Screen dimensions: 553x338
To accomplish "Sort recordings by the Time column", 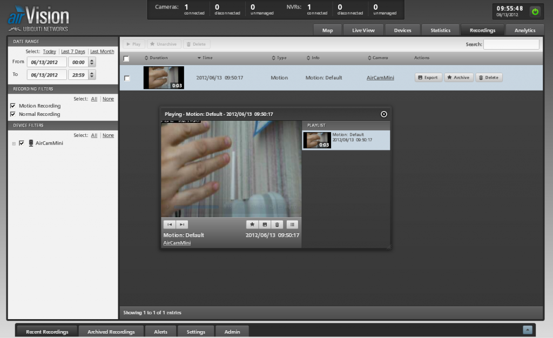I will click(205, 58).
